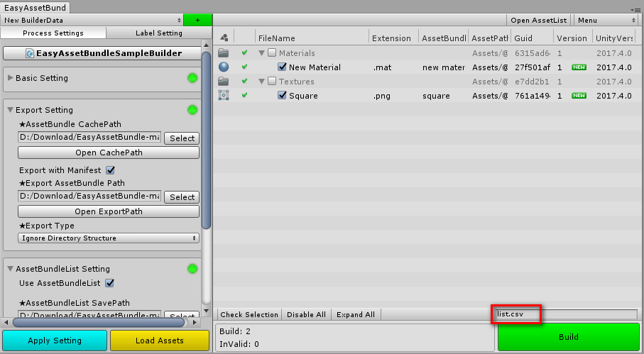This screenshot has height=354, width=644.
Task: Open the New BuilderData dropdown
Action: (92, 20)
